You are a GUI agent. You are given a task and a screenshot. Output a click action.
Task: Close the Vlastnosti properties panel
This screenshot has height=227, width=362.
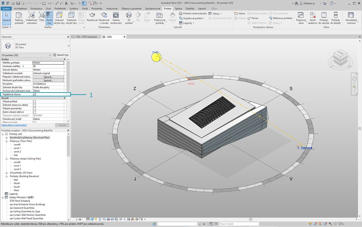(68, 37)
